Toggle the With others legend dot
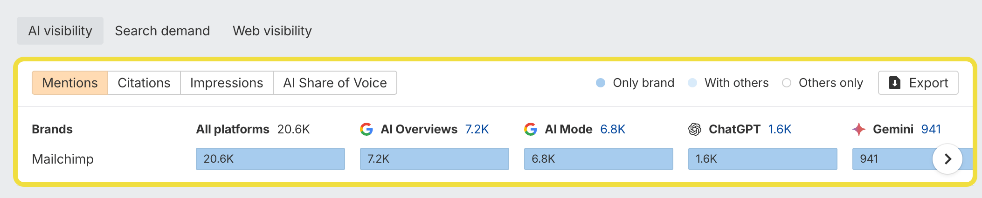 click(x=692, y=83)
